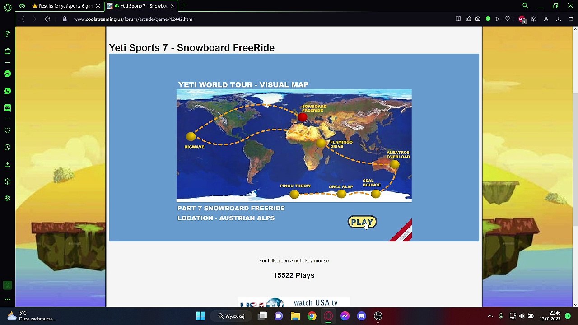Open WhatsApp in the browser sidebar
The width and height of the screenshot is (578, 325).
pyautogui.click(x=7, y=91)
